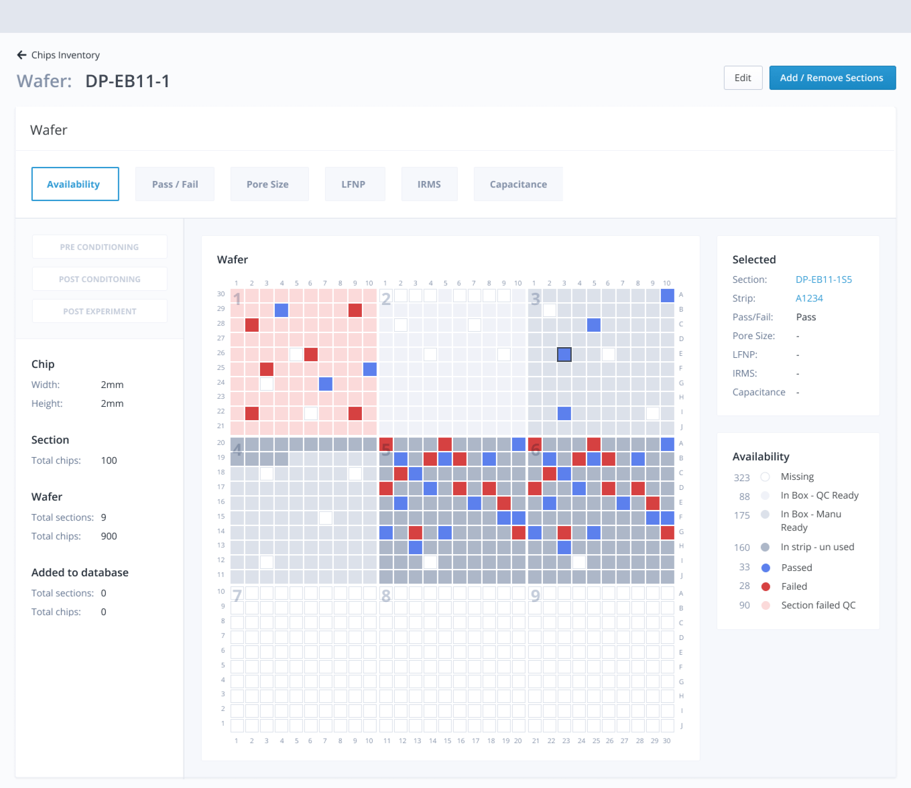Open the Add / Remove Sections dialog
The height and width of the screenshot is (788, 911).
click(832, 78)
